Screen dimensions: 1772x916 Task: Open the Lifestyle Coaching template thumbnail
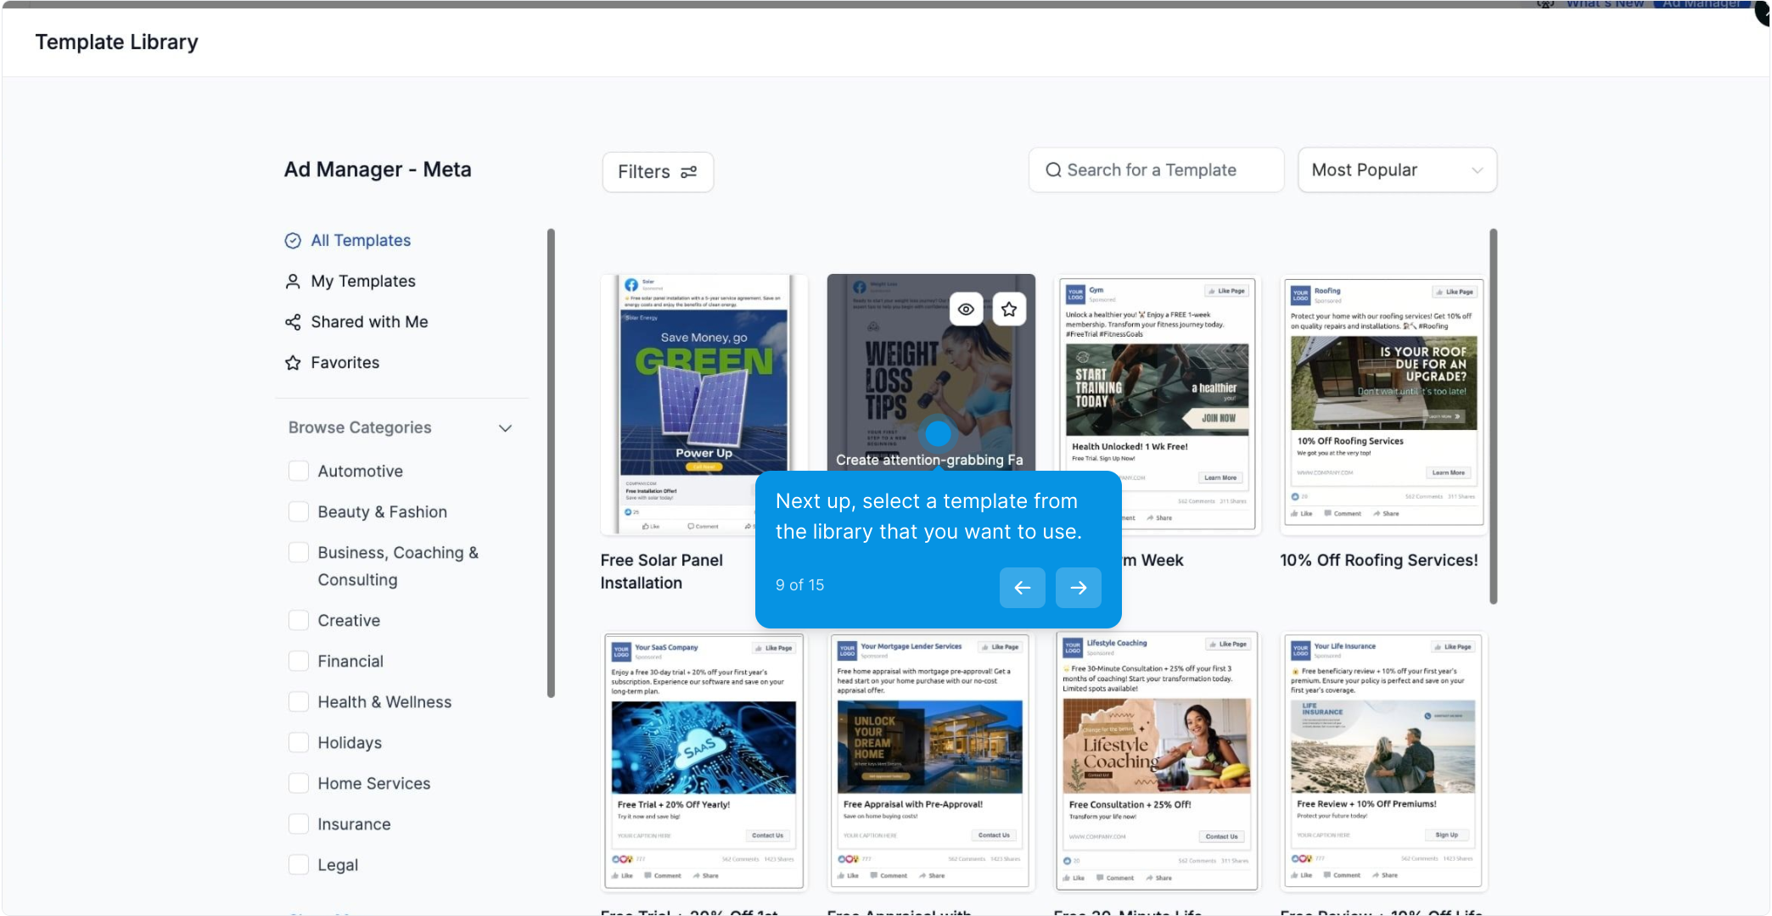click(1157, 761)
